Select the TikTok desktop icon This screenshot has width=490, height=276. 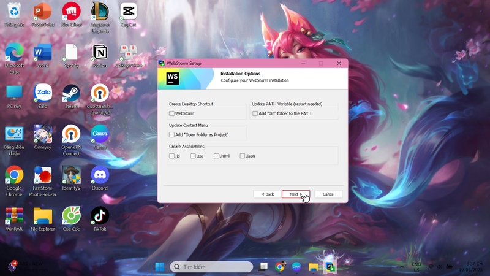[x=100, y=219]
